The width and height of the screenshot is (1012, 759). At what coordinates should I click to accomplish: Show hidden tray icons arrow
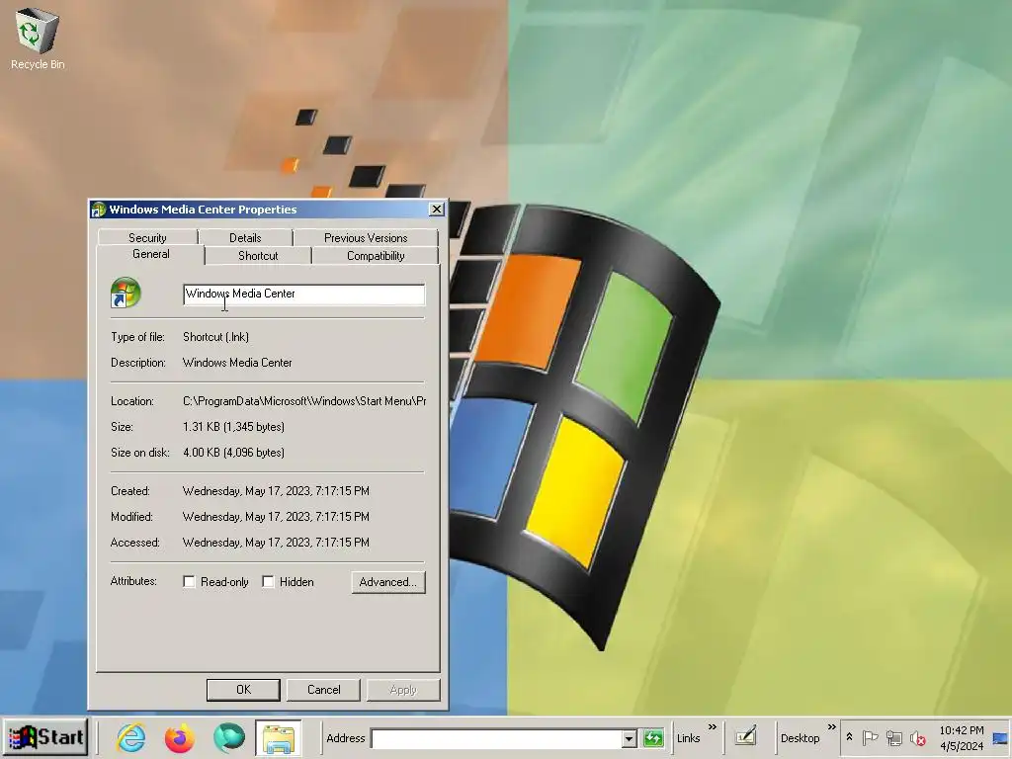click(x=849, y=737)
